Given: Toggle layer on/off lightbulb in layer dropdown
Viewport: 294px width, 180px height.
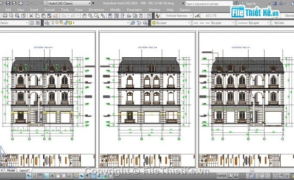Looking at the screenshot, I should [x=53, y=22].
